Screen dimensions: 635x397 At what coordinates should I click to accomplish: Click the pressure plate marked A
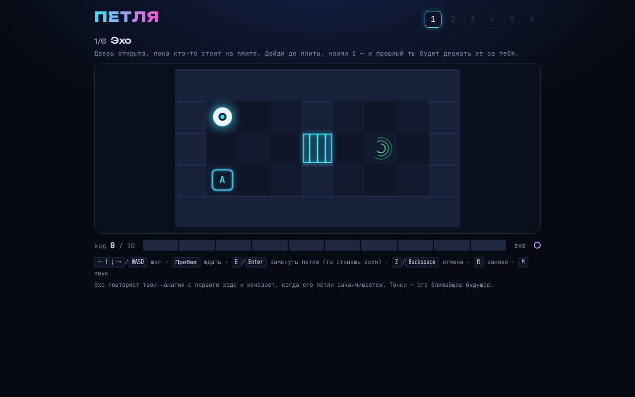pos(222,180)
